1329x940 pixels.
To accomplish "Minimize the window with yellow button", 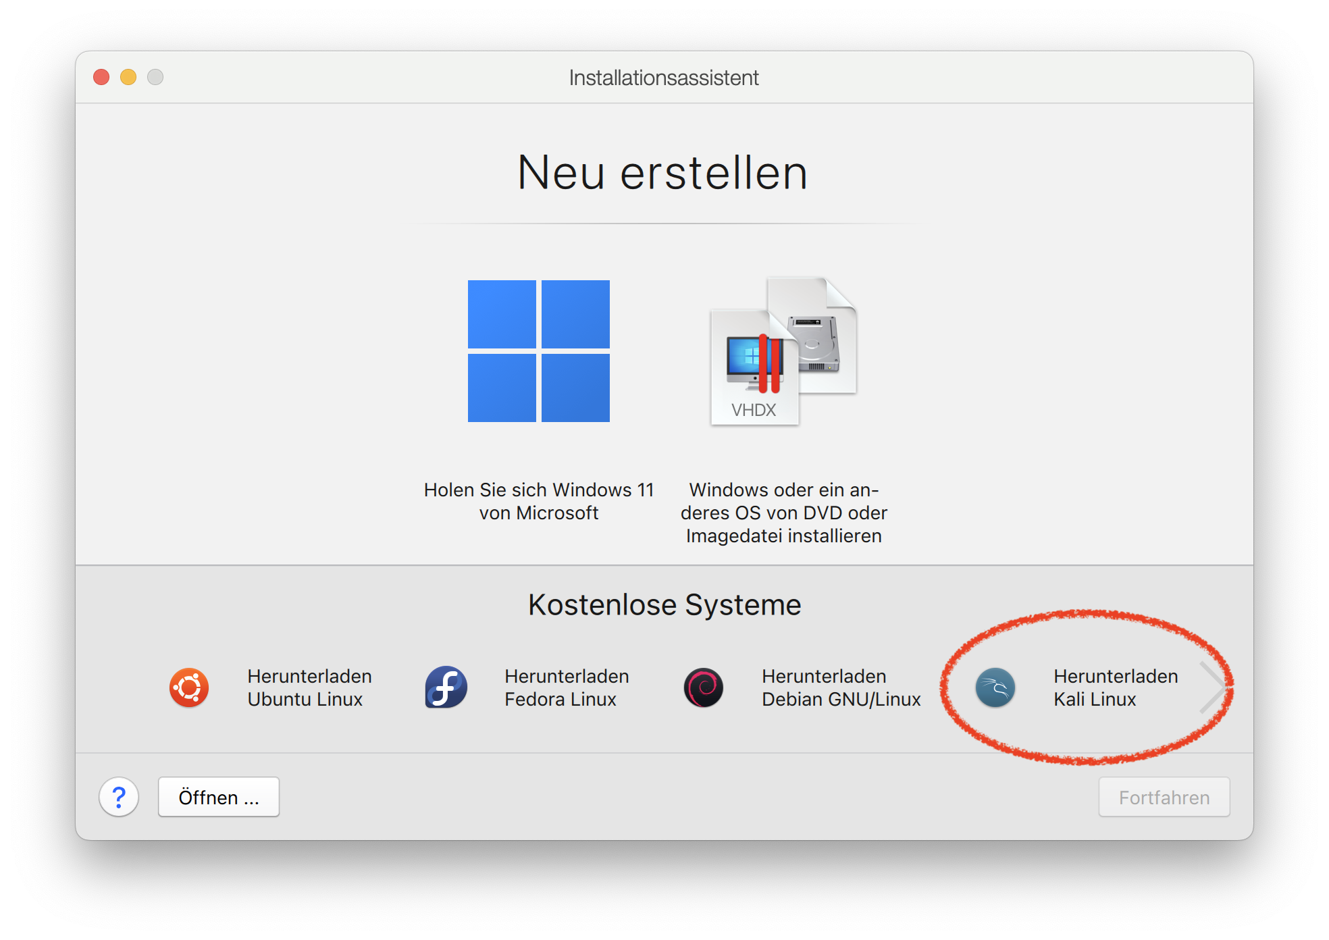I will point(128,77).
